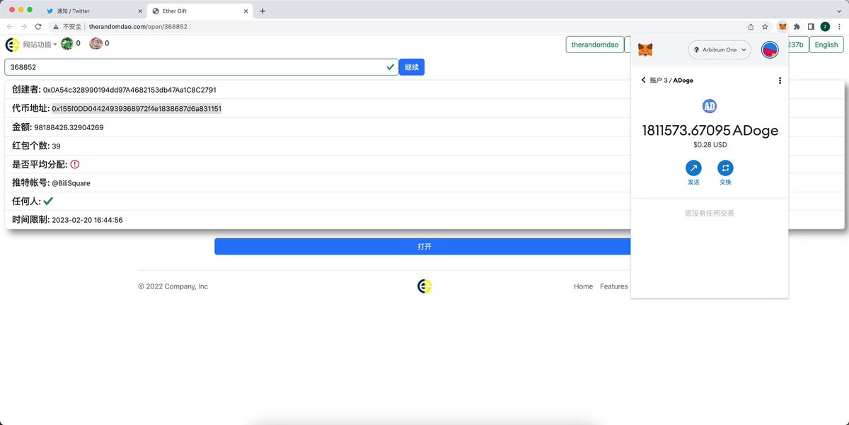
Task: Open a new browser tab
Action: click(262, 11)
